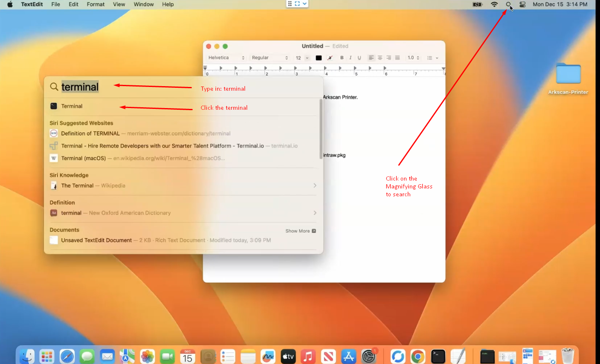Click the Spotlight magnifying glass in menu bar

point(508,5)
